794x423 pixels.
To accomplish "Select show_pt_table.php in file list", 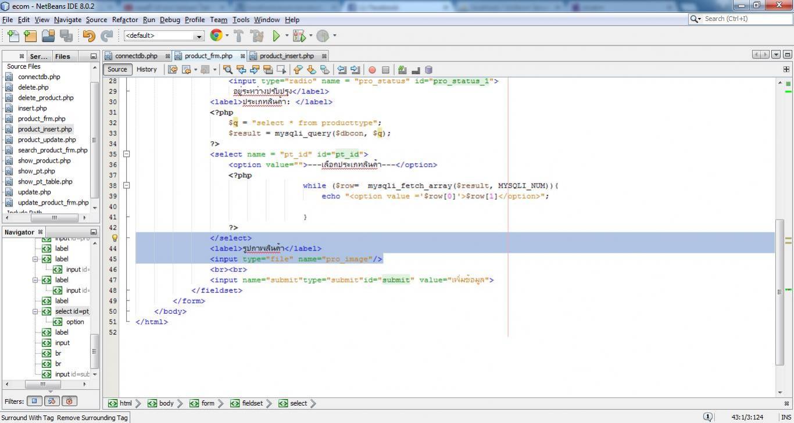I will pos(45,181).
